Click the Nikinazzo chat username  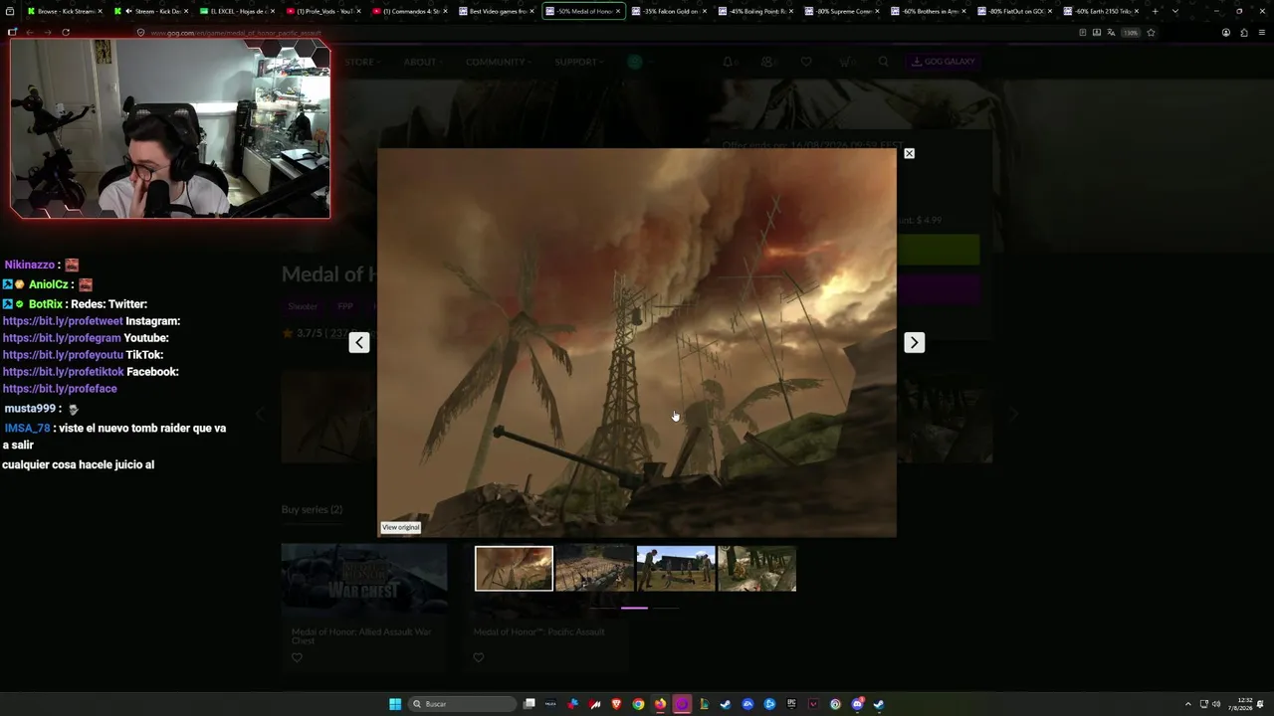[x=30, y=265]
